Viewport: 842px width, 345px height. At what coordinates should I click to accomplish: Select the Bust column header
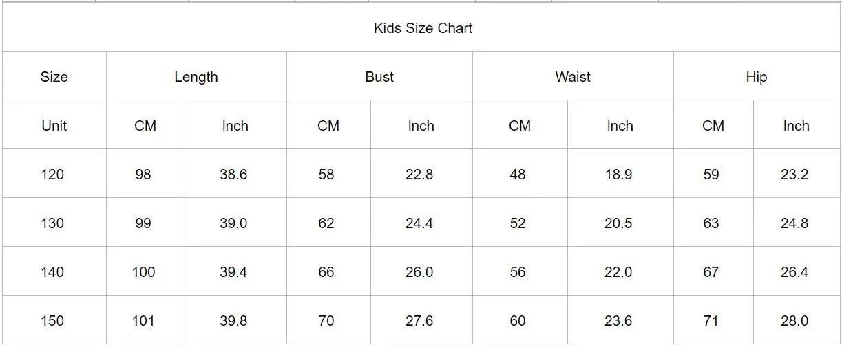click(x=379, y=77)
